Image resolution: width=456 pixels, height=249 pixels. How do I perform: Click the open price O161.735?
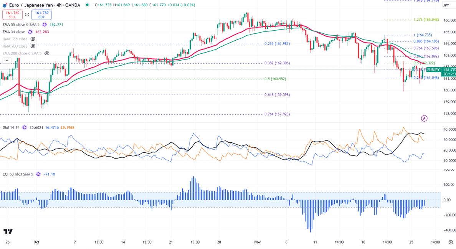(x=103, y=5)
